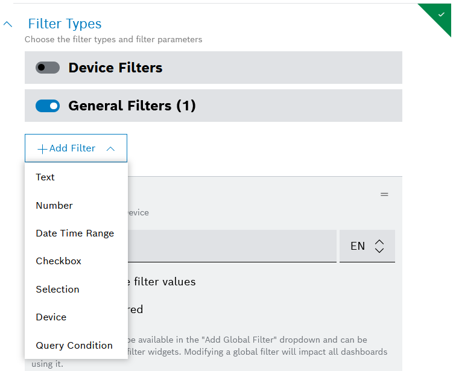This screenshot has height=371, width=456.
Task: Click the green checkmark corner badge
Action: coord(441,13)
